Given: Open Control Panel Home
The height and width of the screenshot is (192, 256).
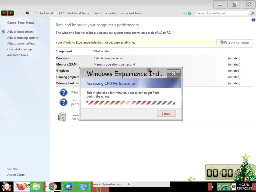Looking at the screenshot, I should pyautogui.click(x=21, y=23).
